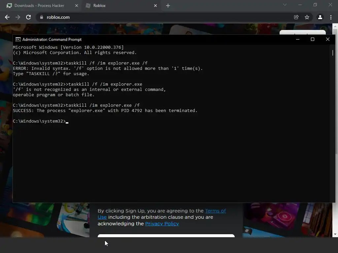Click the SUCCESS terminated message line
338x253 pixels.
(105, 111)
